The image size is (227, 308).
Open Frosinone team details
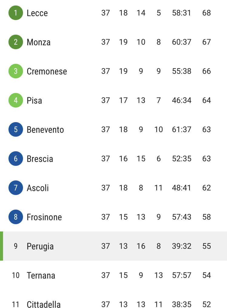point(44,217)
